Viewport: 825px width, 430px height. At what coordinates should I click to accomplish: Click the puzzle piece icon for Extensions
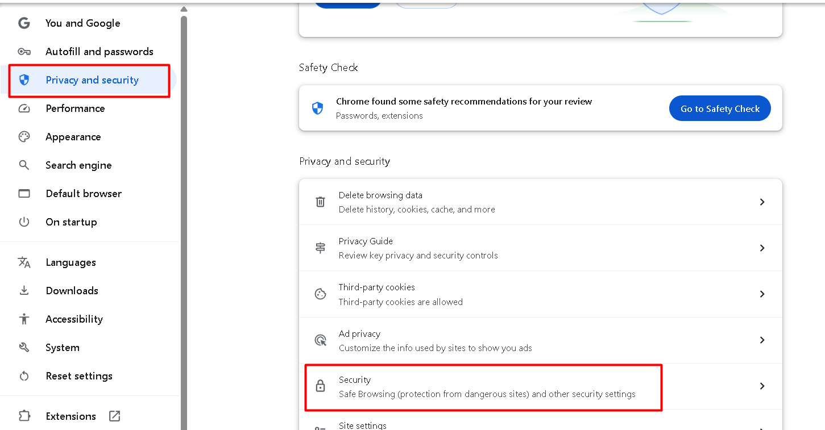click(x=24, y=416)
